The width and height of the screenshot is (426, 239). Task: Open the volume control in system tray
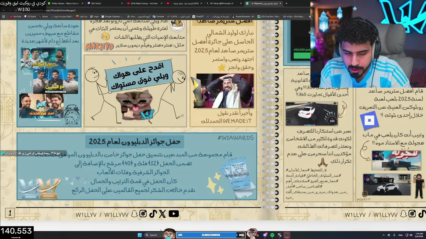point(411,235)
